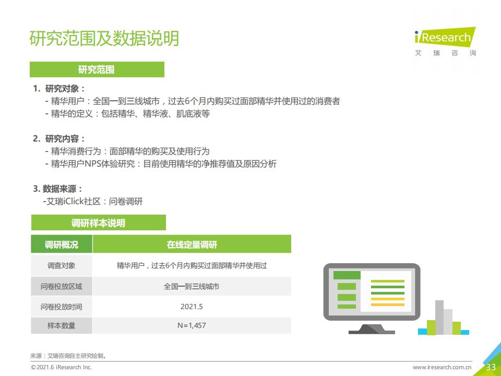This screenshot has height=376, width=501.
Task: Click the 调查对象 table row label
Action: click(x=62, y=265)
